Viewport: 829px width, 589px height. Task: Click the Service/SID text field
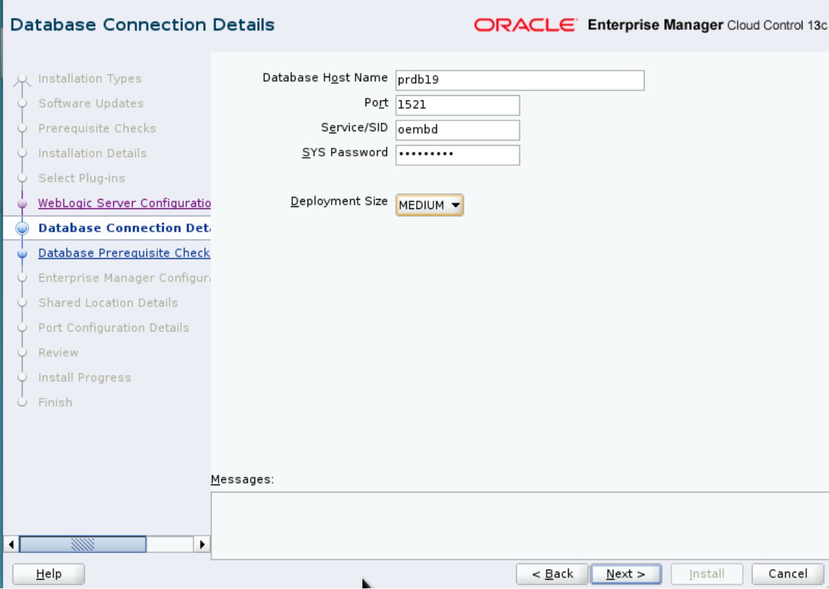coord(457,130)
